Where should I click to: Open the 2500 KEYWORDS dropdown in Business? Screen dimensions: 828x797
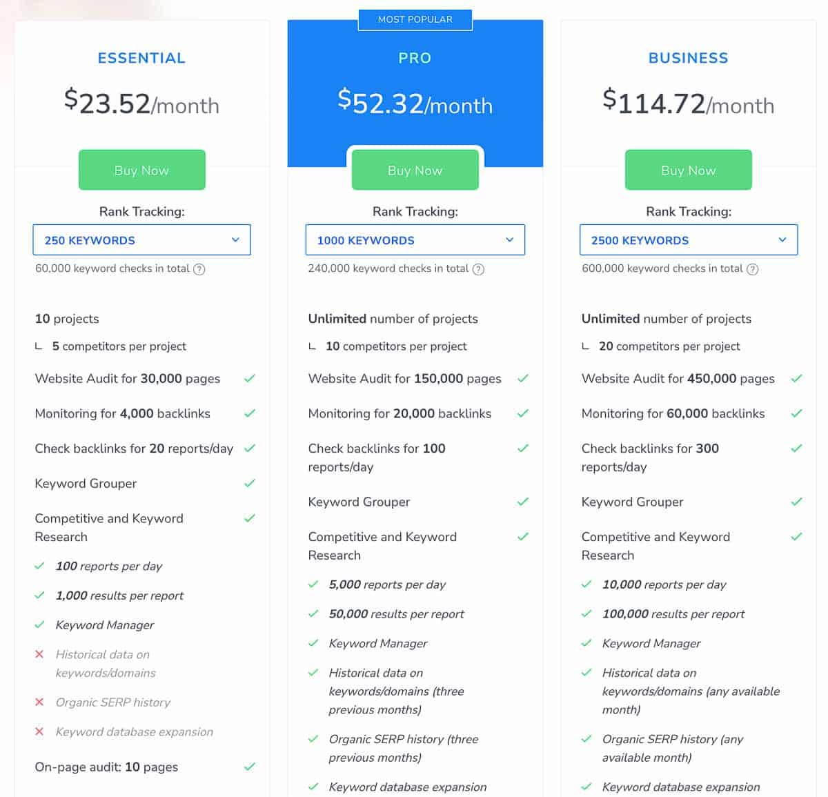pos(688,240)
